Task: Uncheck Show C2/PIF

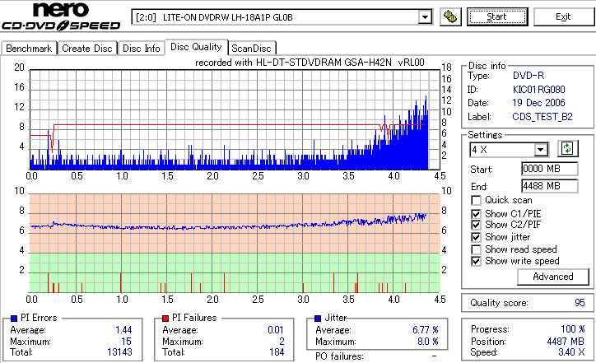Action: pos(476,225)
